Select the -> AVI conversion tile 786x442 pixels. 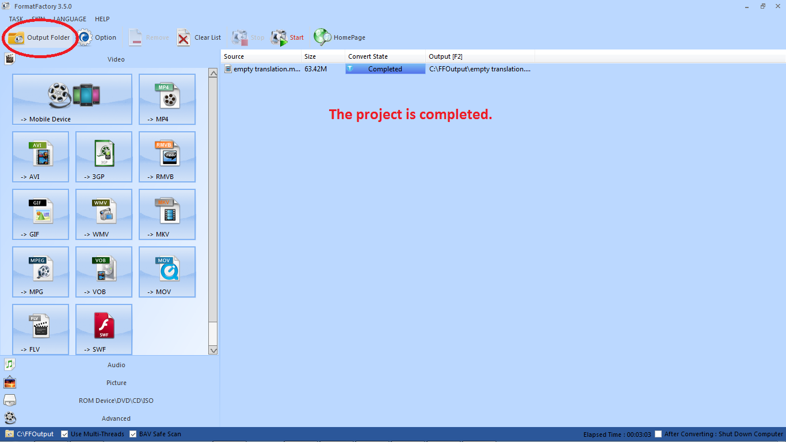[40, 157]
